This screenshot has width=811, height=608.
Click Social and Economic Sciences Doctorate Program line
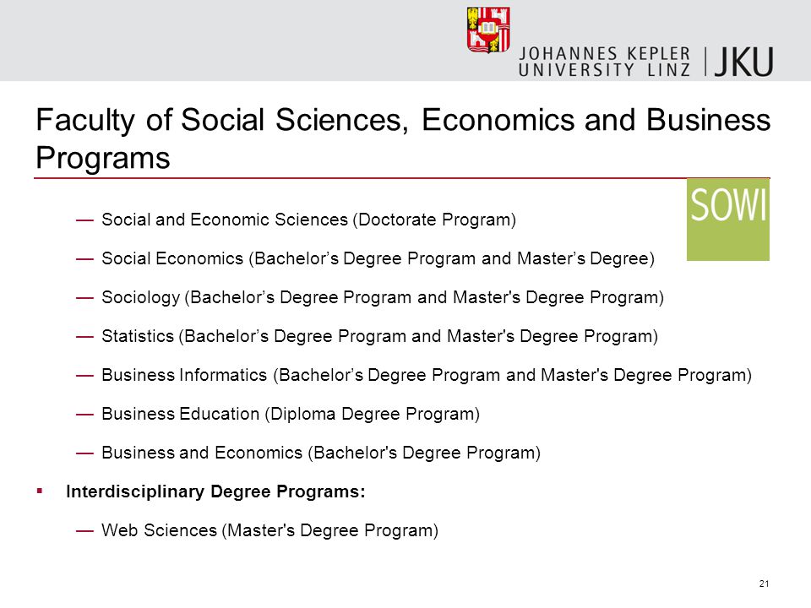point(309,220)
